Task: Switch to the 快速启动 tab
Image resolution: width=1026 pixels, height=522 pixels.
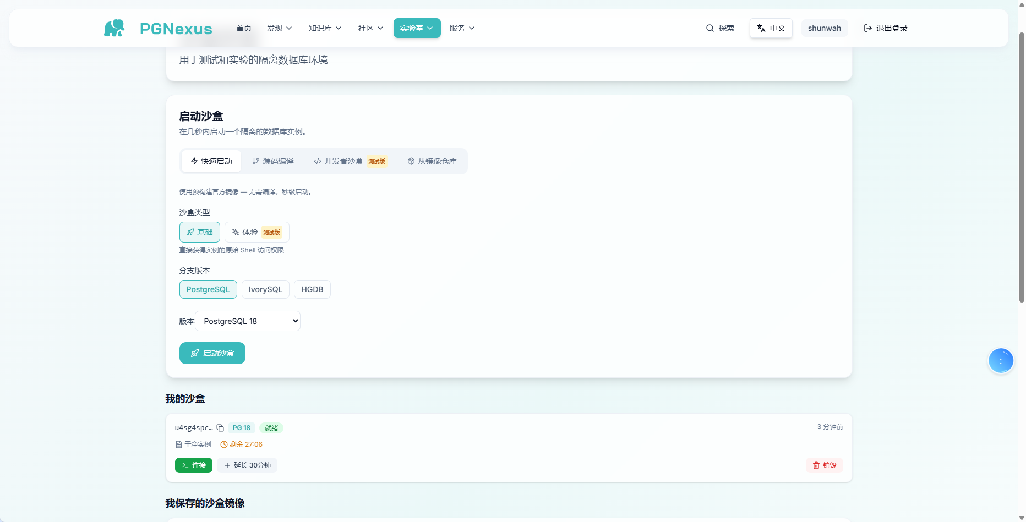Action: [x=211, y=161]
